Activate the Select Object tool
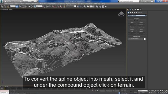Screen dimensions: 168x94 [x=17, y=7]
